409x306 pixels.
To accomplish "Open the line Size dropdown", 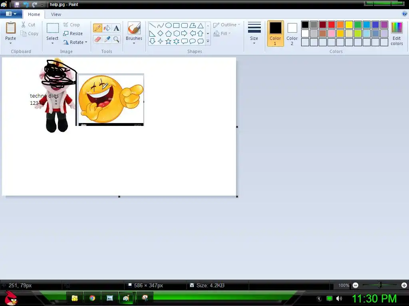I will pos(254,33).
